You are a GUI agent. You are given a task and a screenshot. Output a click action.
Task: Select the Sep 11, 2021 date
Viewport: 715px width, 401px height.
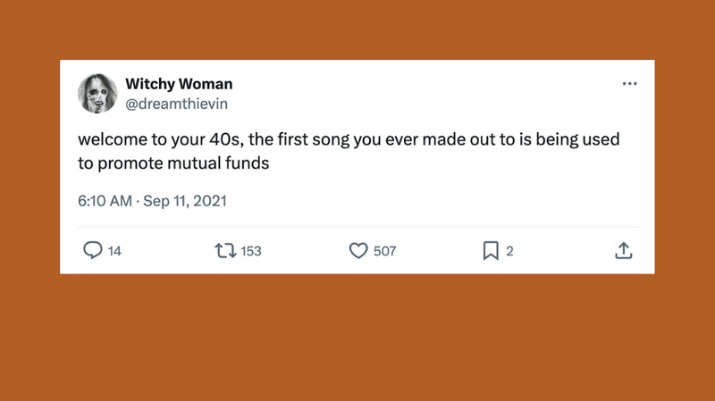coord(184,201)
